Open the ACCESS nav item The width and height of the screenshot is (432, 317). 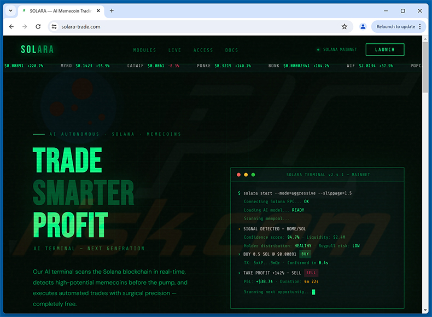tap(203, 50)
